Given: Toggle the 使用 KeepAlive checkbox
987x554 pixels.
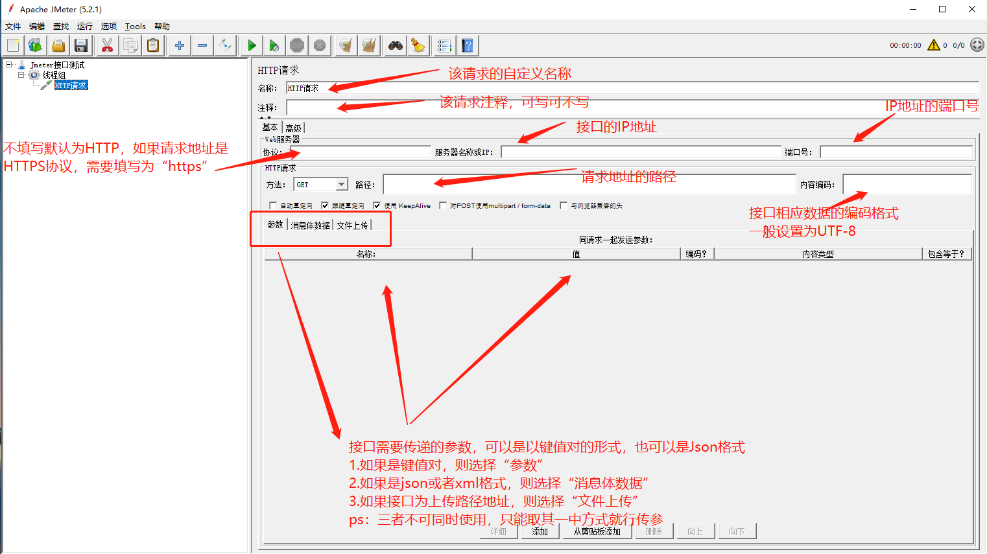Looking at the screenshot, I should click(x=377, y=205).
